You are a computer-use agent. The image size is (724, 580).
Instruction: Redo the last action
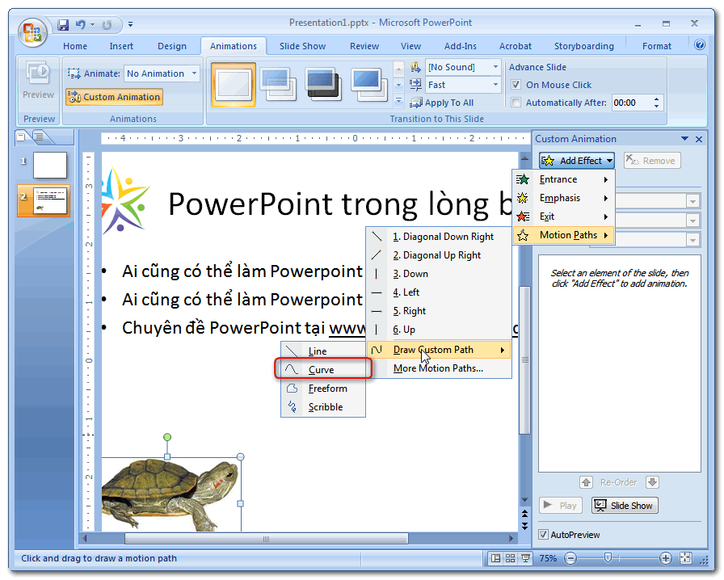(x=107, y=24)
